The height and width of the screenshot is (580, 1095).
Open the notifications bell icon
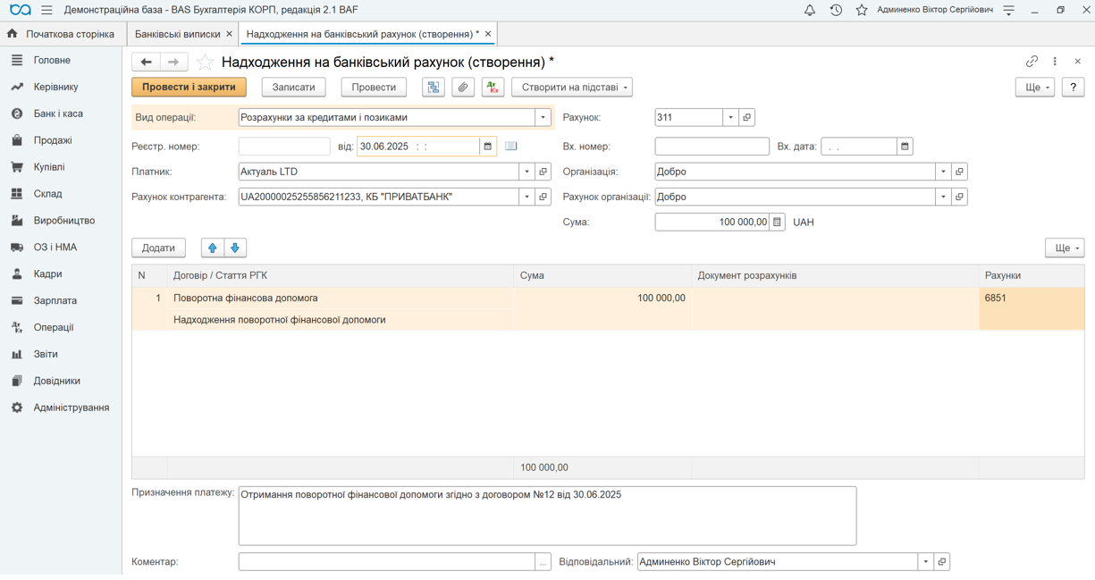point(809,10)
